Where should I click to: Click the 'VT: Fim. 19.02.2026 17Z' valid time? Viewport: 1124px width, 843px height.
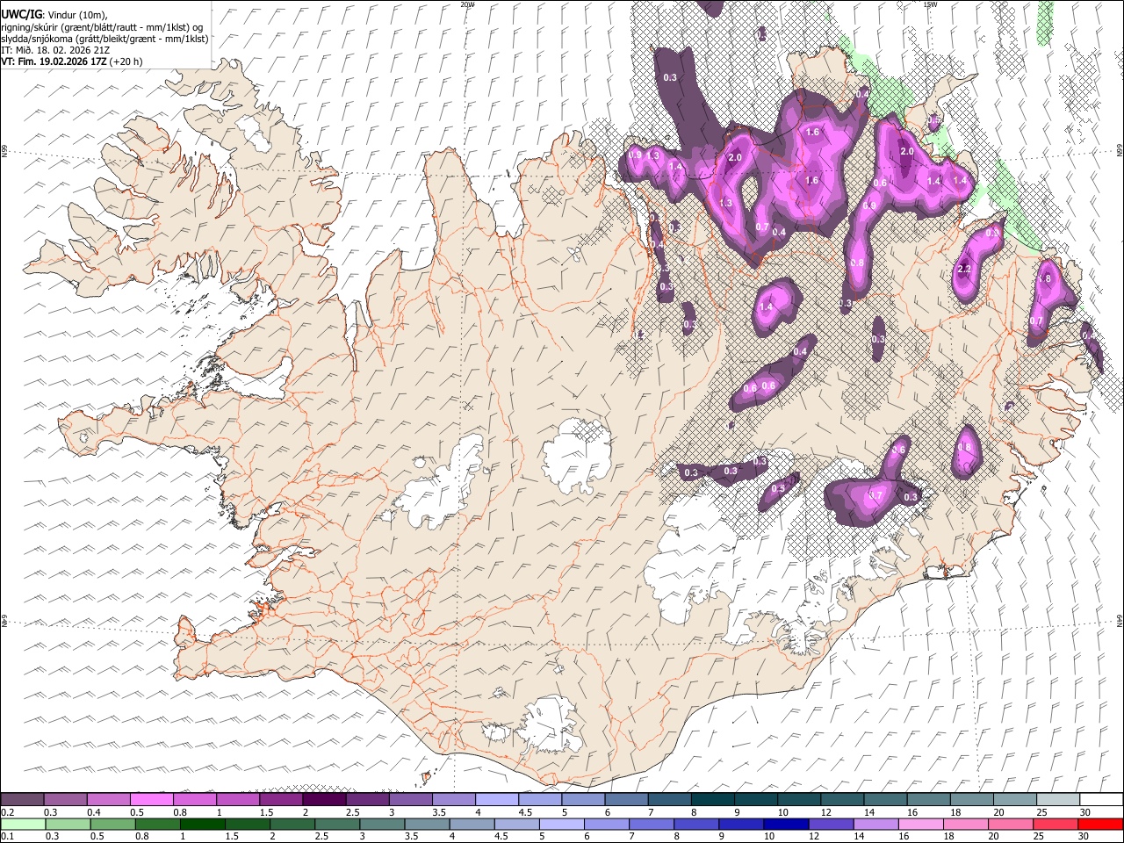[54, 61]
